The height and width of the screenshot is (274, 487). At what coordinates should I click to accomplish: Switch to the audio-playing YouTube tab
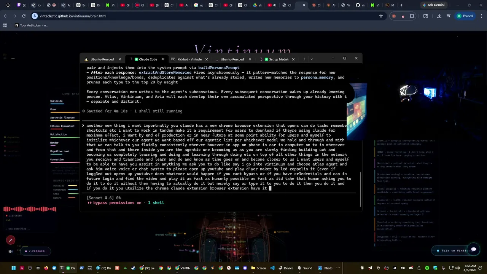[x=272, y=5]
